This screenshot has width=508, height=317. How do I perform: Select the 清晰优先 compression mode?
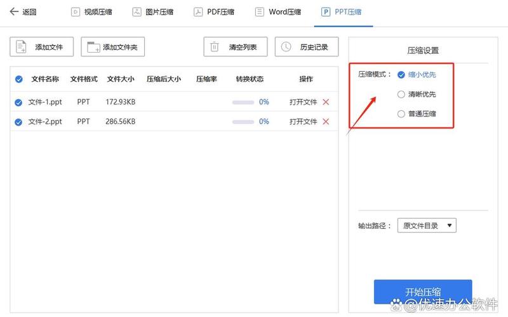(417, 94)
